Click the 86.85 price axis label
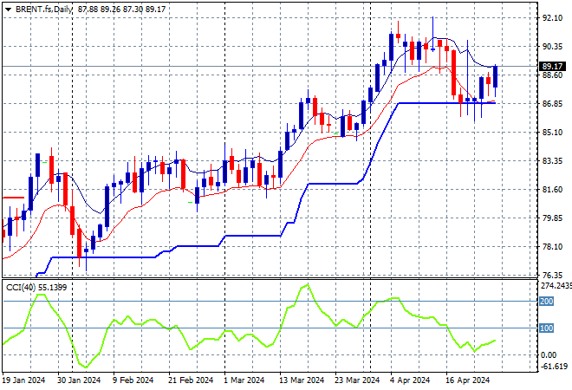 551,103
